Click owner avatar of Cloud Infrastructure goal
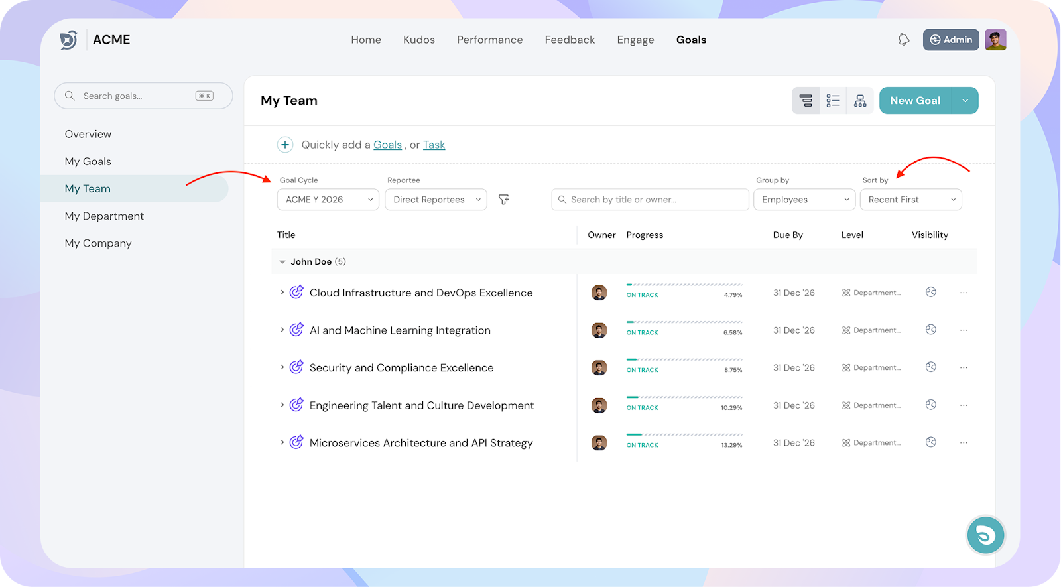The image size is (1061, 587). click(x=599, y=293)
